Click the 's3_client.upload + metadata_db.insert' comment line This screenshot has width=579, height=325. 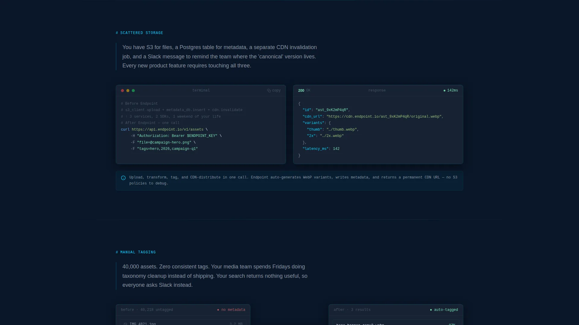tap(182, 110)
